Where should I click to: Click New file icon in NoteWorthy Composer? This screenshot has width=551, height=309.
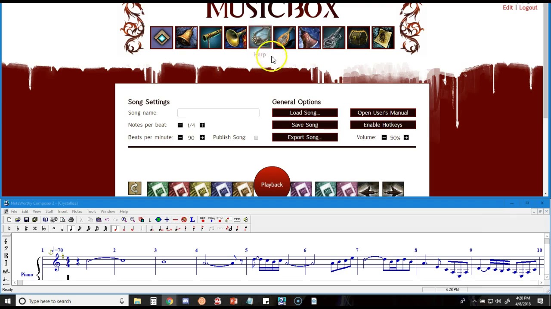point(9,220)
